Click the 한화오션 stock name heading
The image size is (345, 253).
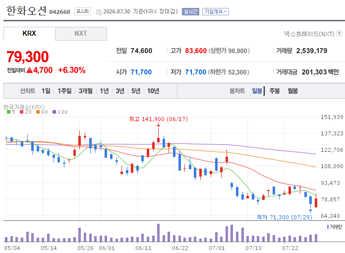click(x=26, y=10)
